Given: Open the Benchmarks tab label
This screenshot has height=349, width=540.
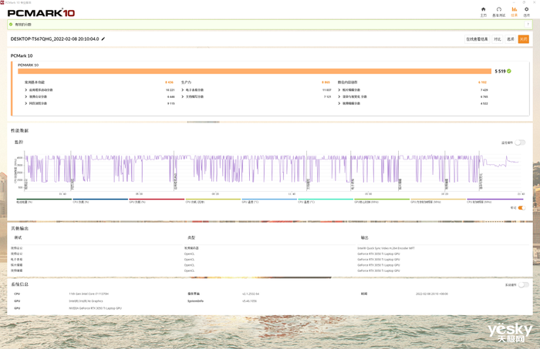Looking at the screenshot, I should pos(498,15).
